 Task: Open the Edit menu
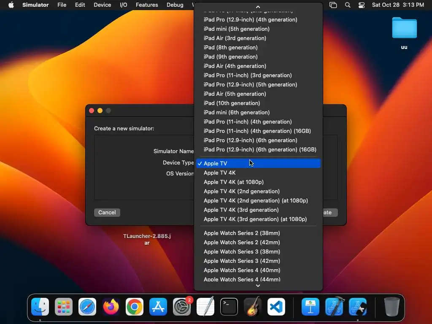tap(80, 5)
